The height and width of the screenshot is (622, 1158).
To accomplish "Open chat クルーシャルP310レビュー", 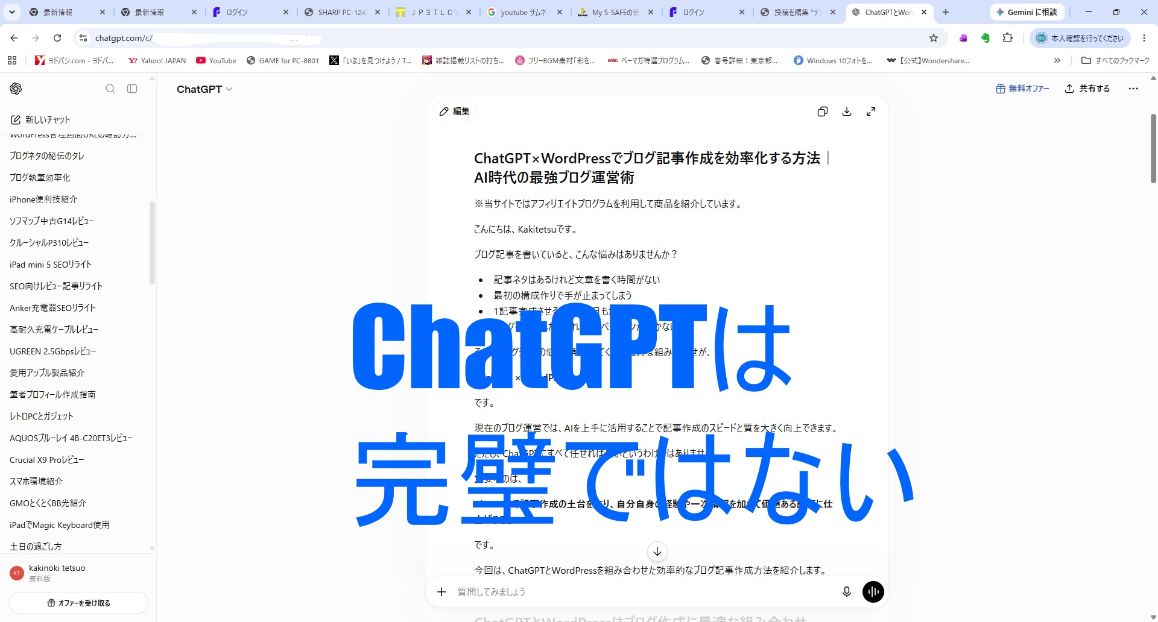I will pos(49,242).
